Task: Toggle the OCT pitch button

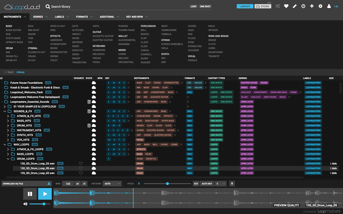Action: click(196, 183)
